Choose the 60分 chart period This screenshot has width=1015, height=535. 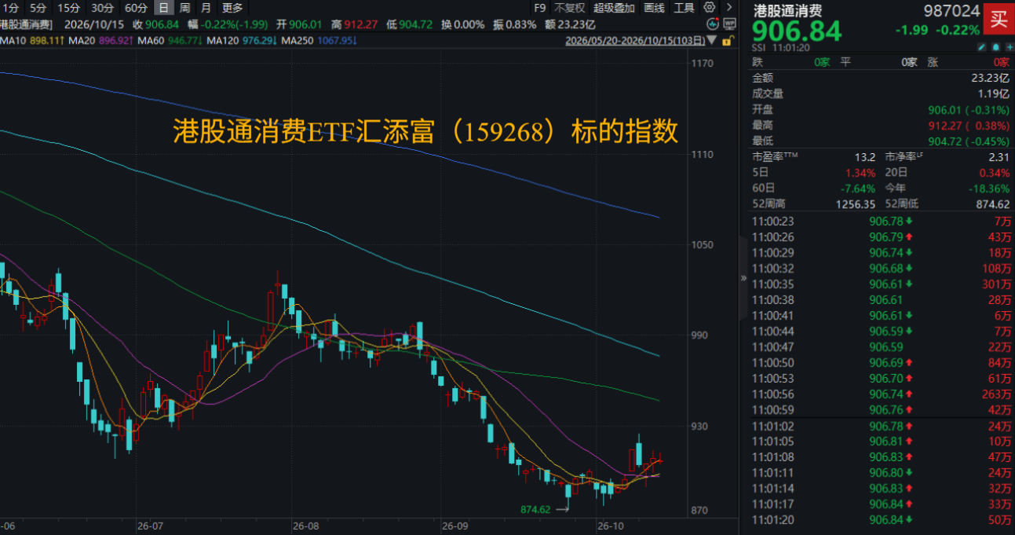tap(136, 8)
